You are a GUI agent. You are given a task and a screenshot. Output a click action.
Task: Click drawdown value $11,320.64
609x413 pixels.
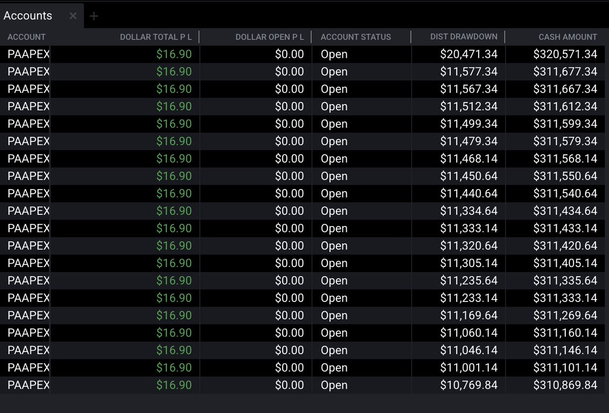(469, 246)
